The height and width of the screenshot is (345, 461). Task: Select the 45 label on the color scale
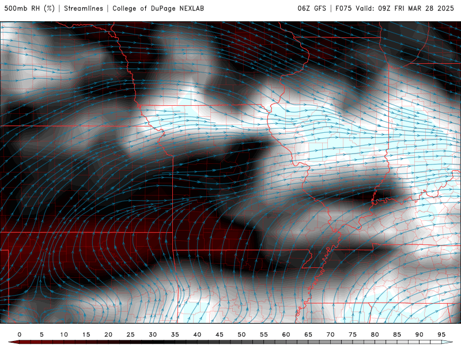tap(220, 335)
